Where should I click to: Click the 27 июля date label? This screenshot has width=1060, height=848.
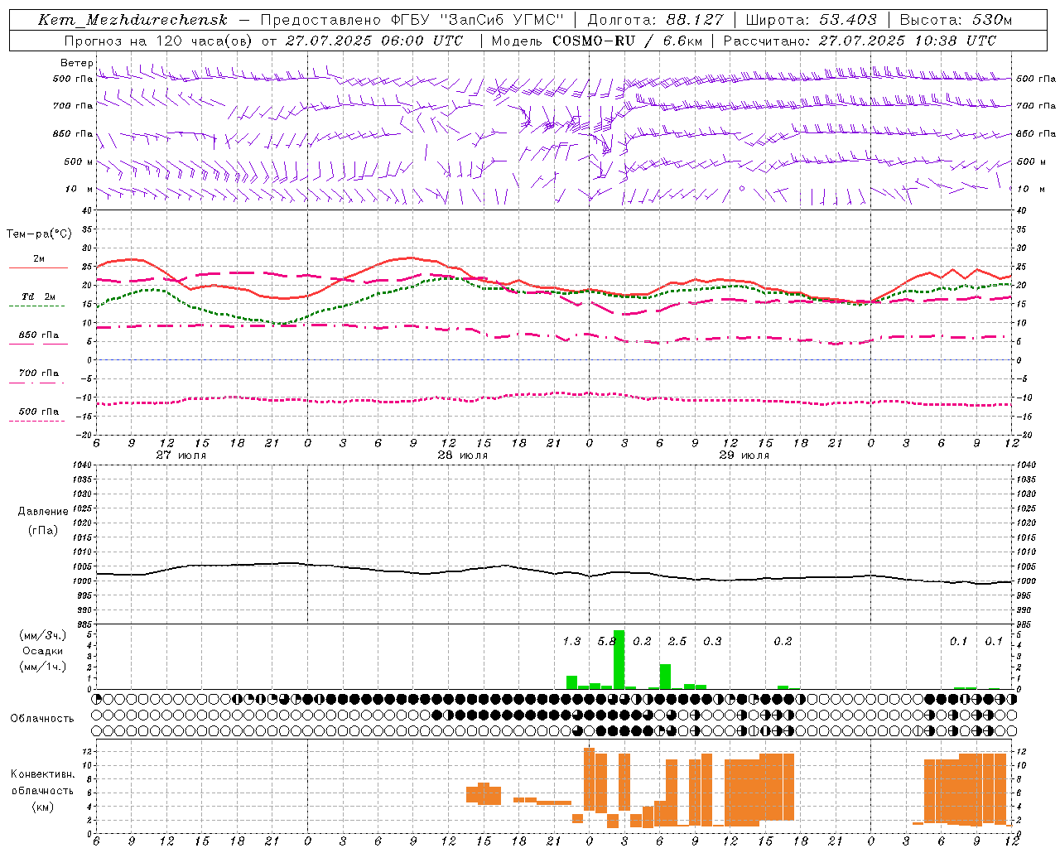point(181,455)
